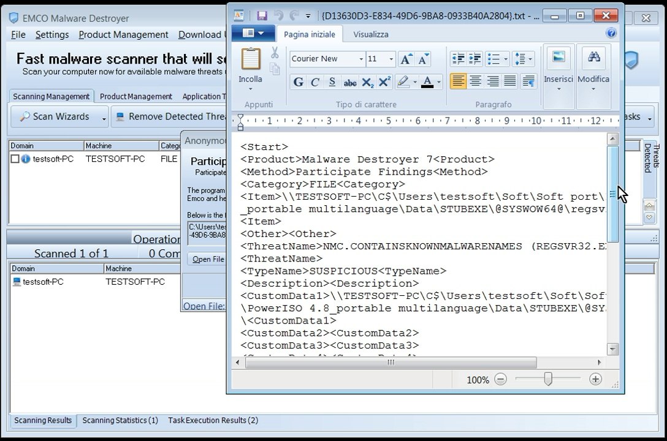Click the Decrease indent icon
Viewport: 667px width, 441px height.
458,59
